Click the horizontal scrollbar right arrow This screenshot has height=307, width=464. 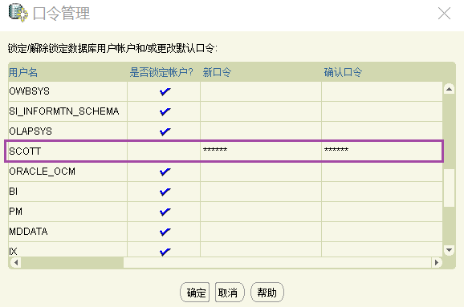[x=437, y=262]
